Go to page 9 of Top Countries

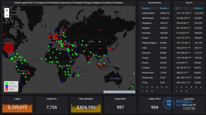click(x=152, y=91)
